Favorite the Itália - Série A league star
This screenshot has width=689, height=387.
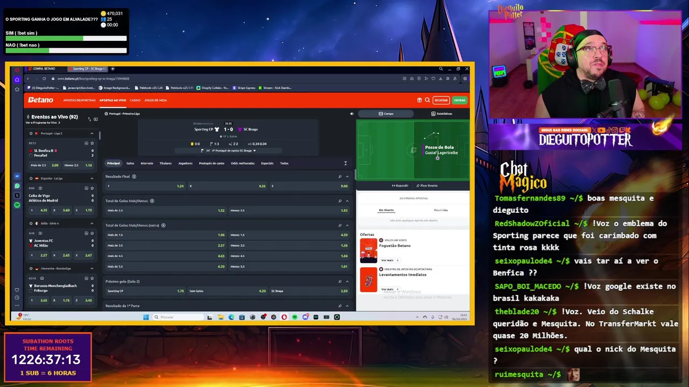click(31, 223)
